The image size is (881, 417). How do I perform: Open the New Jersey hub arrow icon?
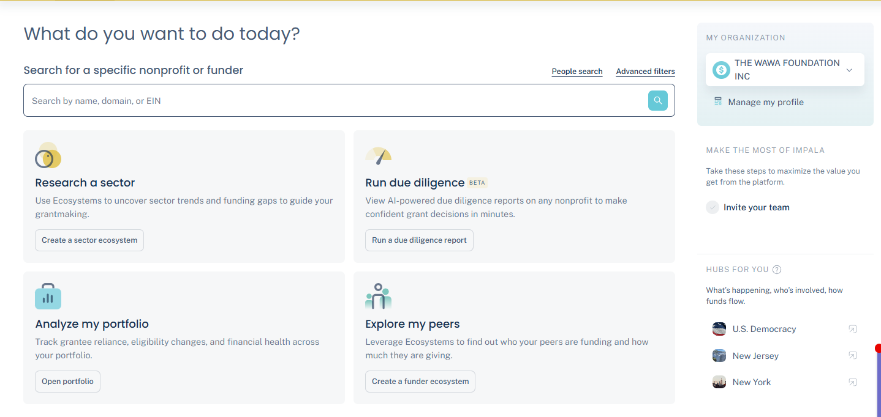click(852, 356)
